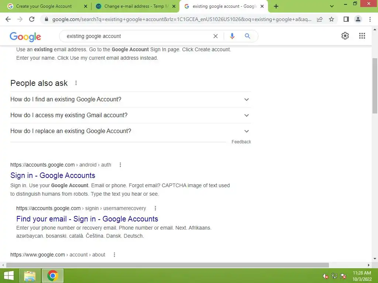This screenshot has width=378, height=283.
Task: Click the muted volume tray icon
Action: 326,276
